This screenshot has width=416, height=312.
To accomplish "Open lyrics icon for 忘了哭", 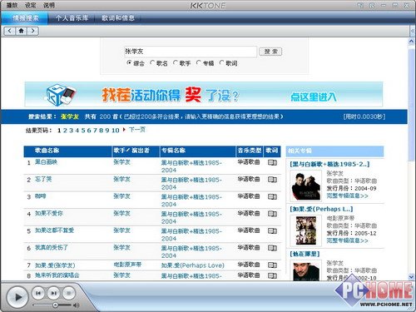I will (x=272, y=180).
